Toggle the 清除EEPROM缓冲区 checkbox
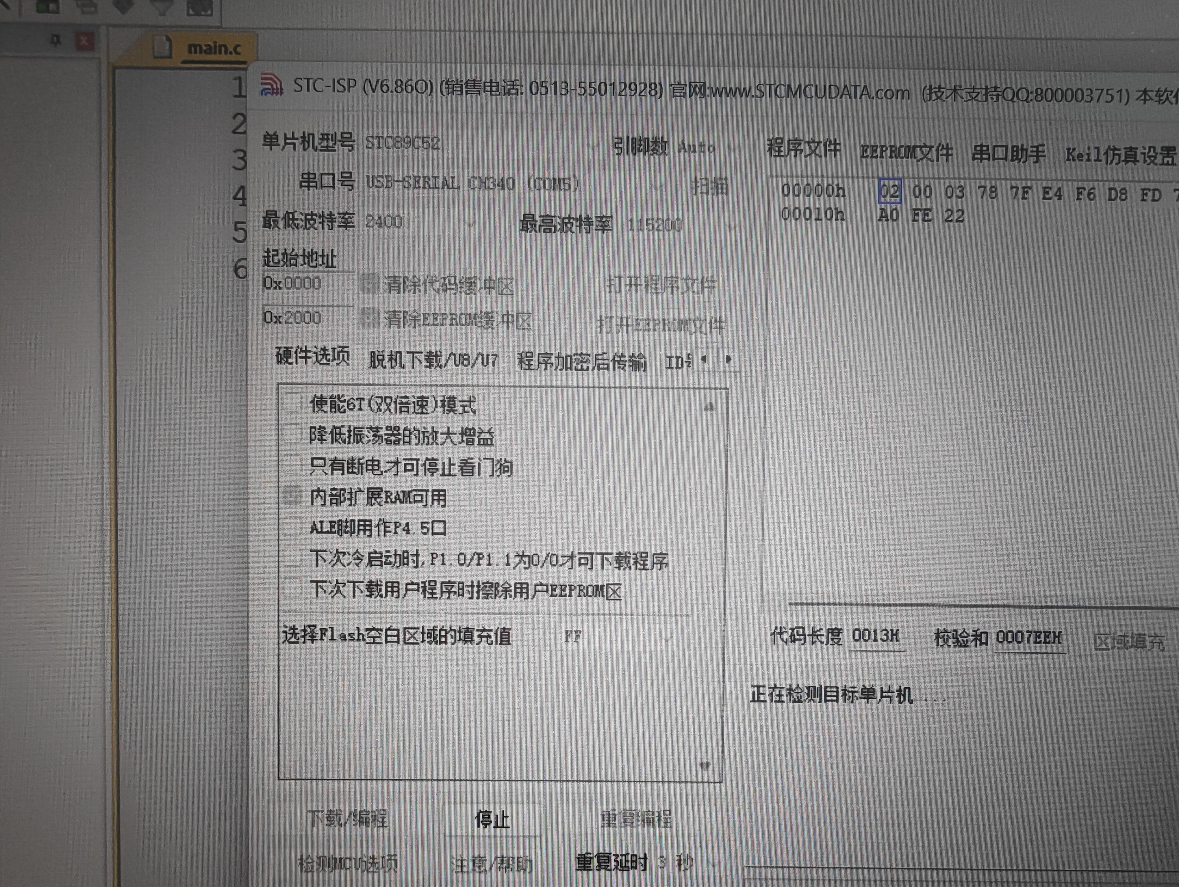1179x887 pixels. pyautogui.click(x=369, y=318)
